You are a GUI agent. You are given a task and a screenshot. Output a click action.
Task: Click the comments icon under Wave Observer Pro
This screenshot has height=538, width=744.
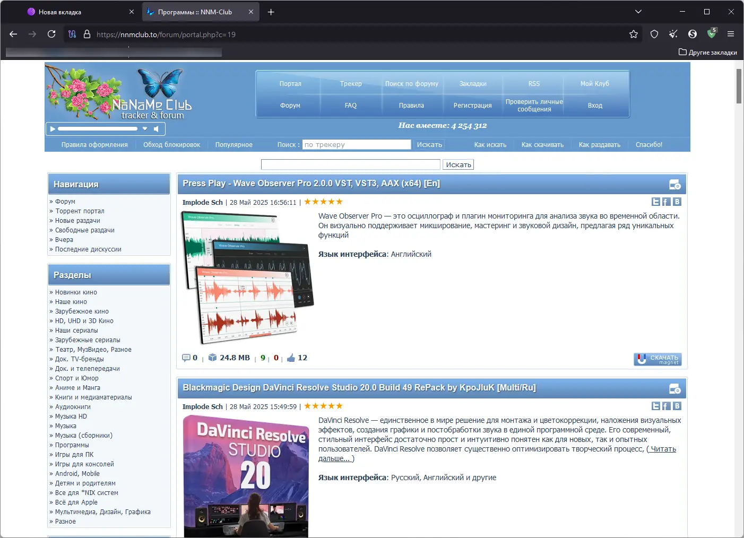pyautogui.click(x=186, y=358)
